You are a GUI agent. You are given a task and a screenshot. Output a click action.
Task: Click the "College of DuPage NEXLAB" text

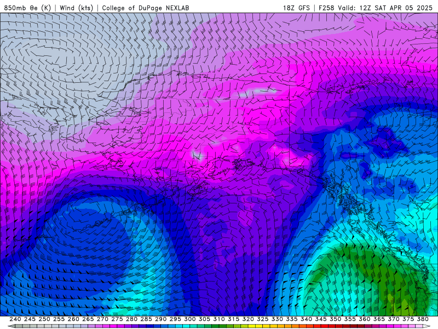click(146, 8)
